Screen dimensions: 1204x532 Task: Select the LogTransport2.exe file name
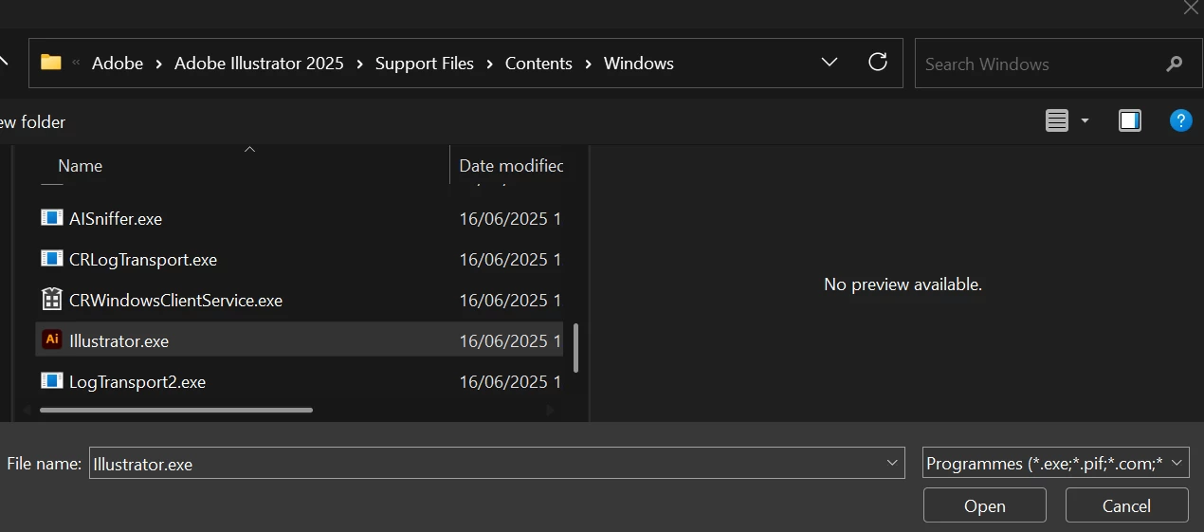click(x=137, y=381)
